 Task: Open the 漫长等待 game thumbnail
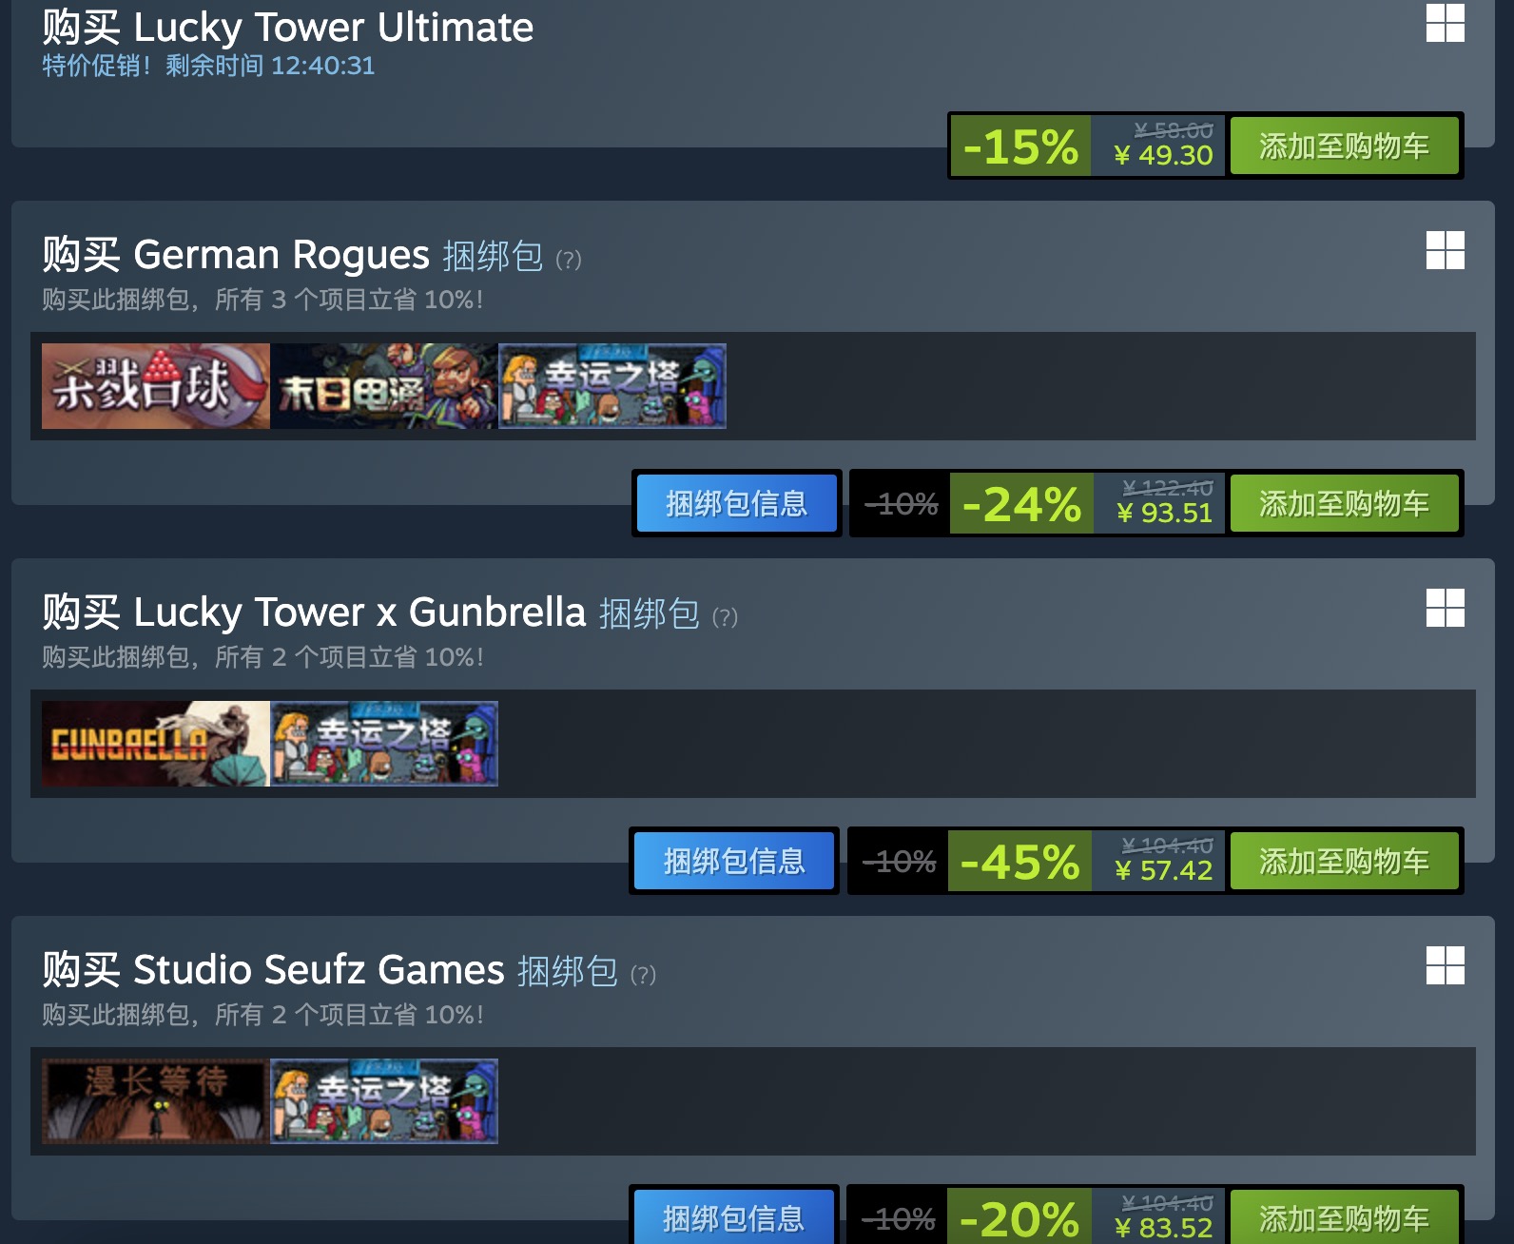(x=156, y=1101)
